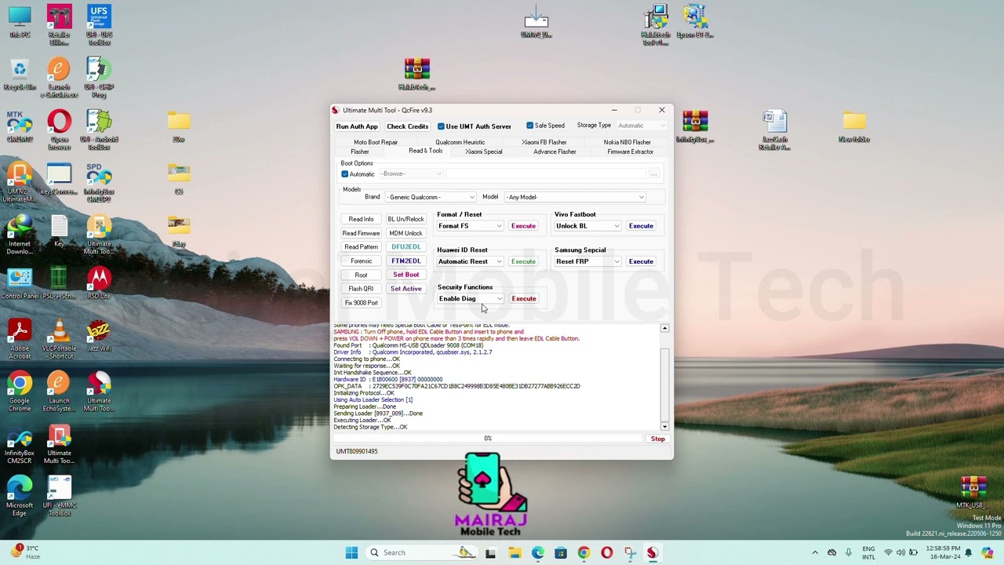
Task: Uncheck Use UMT Auth Server checkbox
Action: coord(441,126)
